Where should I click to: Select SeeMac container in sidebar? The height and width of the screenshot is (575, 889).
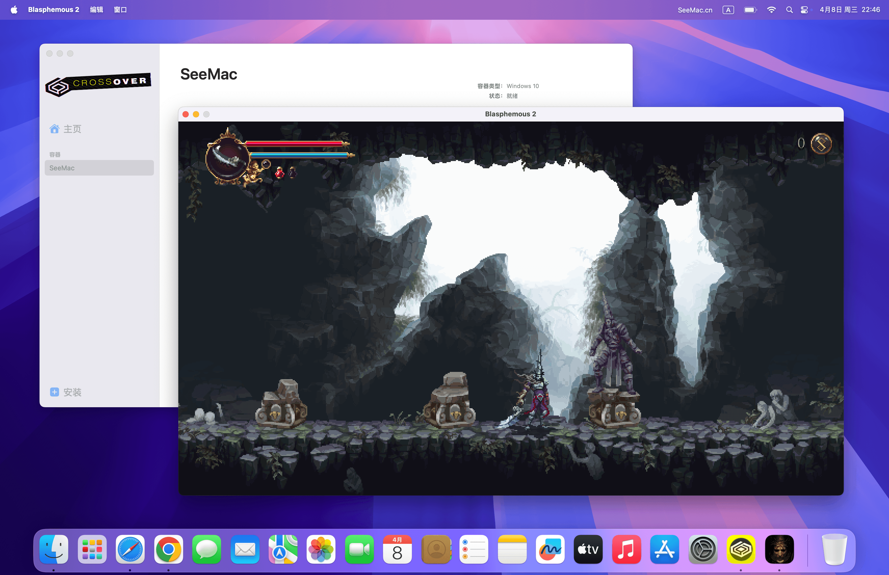pos(99,168)
